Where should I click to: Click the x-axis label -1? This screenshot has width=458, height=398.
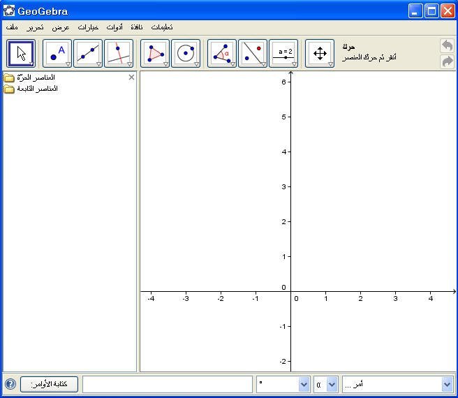[x=256, y=299]
